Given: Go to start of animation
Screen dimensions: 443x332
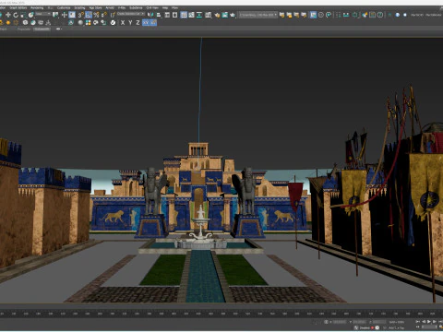Looking at the screenshot, I should pos(417,321).
